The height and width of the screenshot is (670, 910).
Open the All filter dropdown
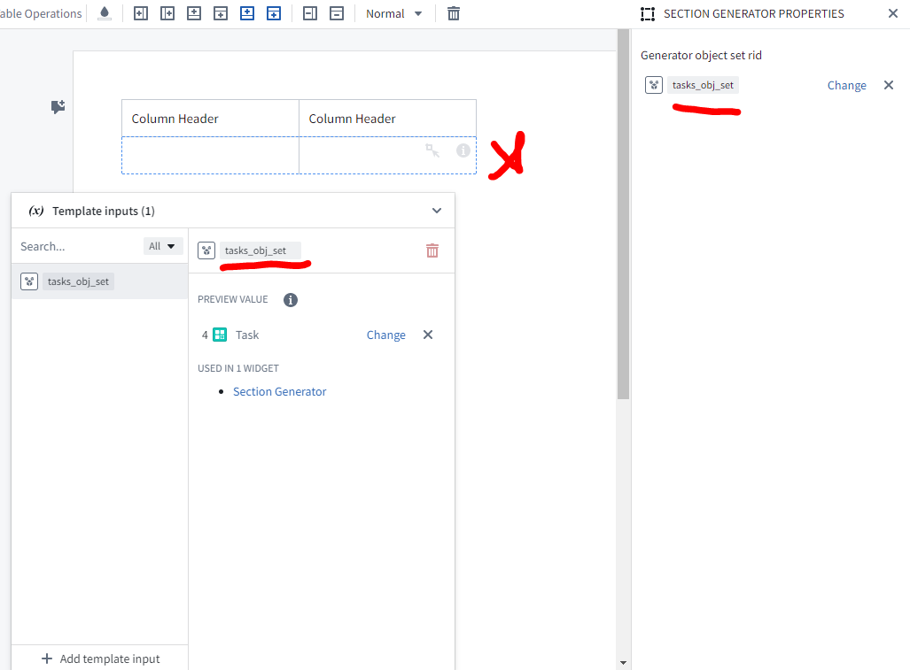pyautogui.click(x=162, y=246)
